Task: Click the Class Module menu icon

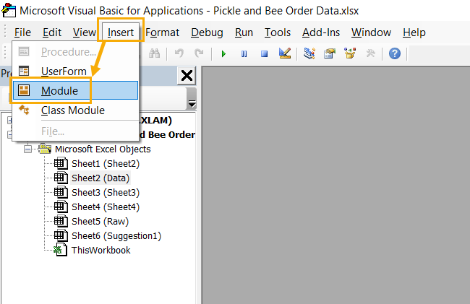Action: click(24, 110)
